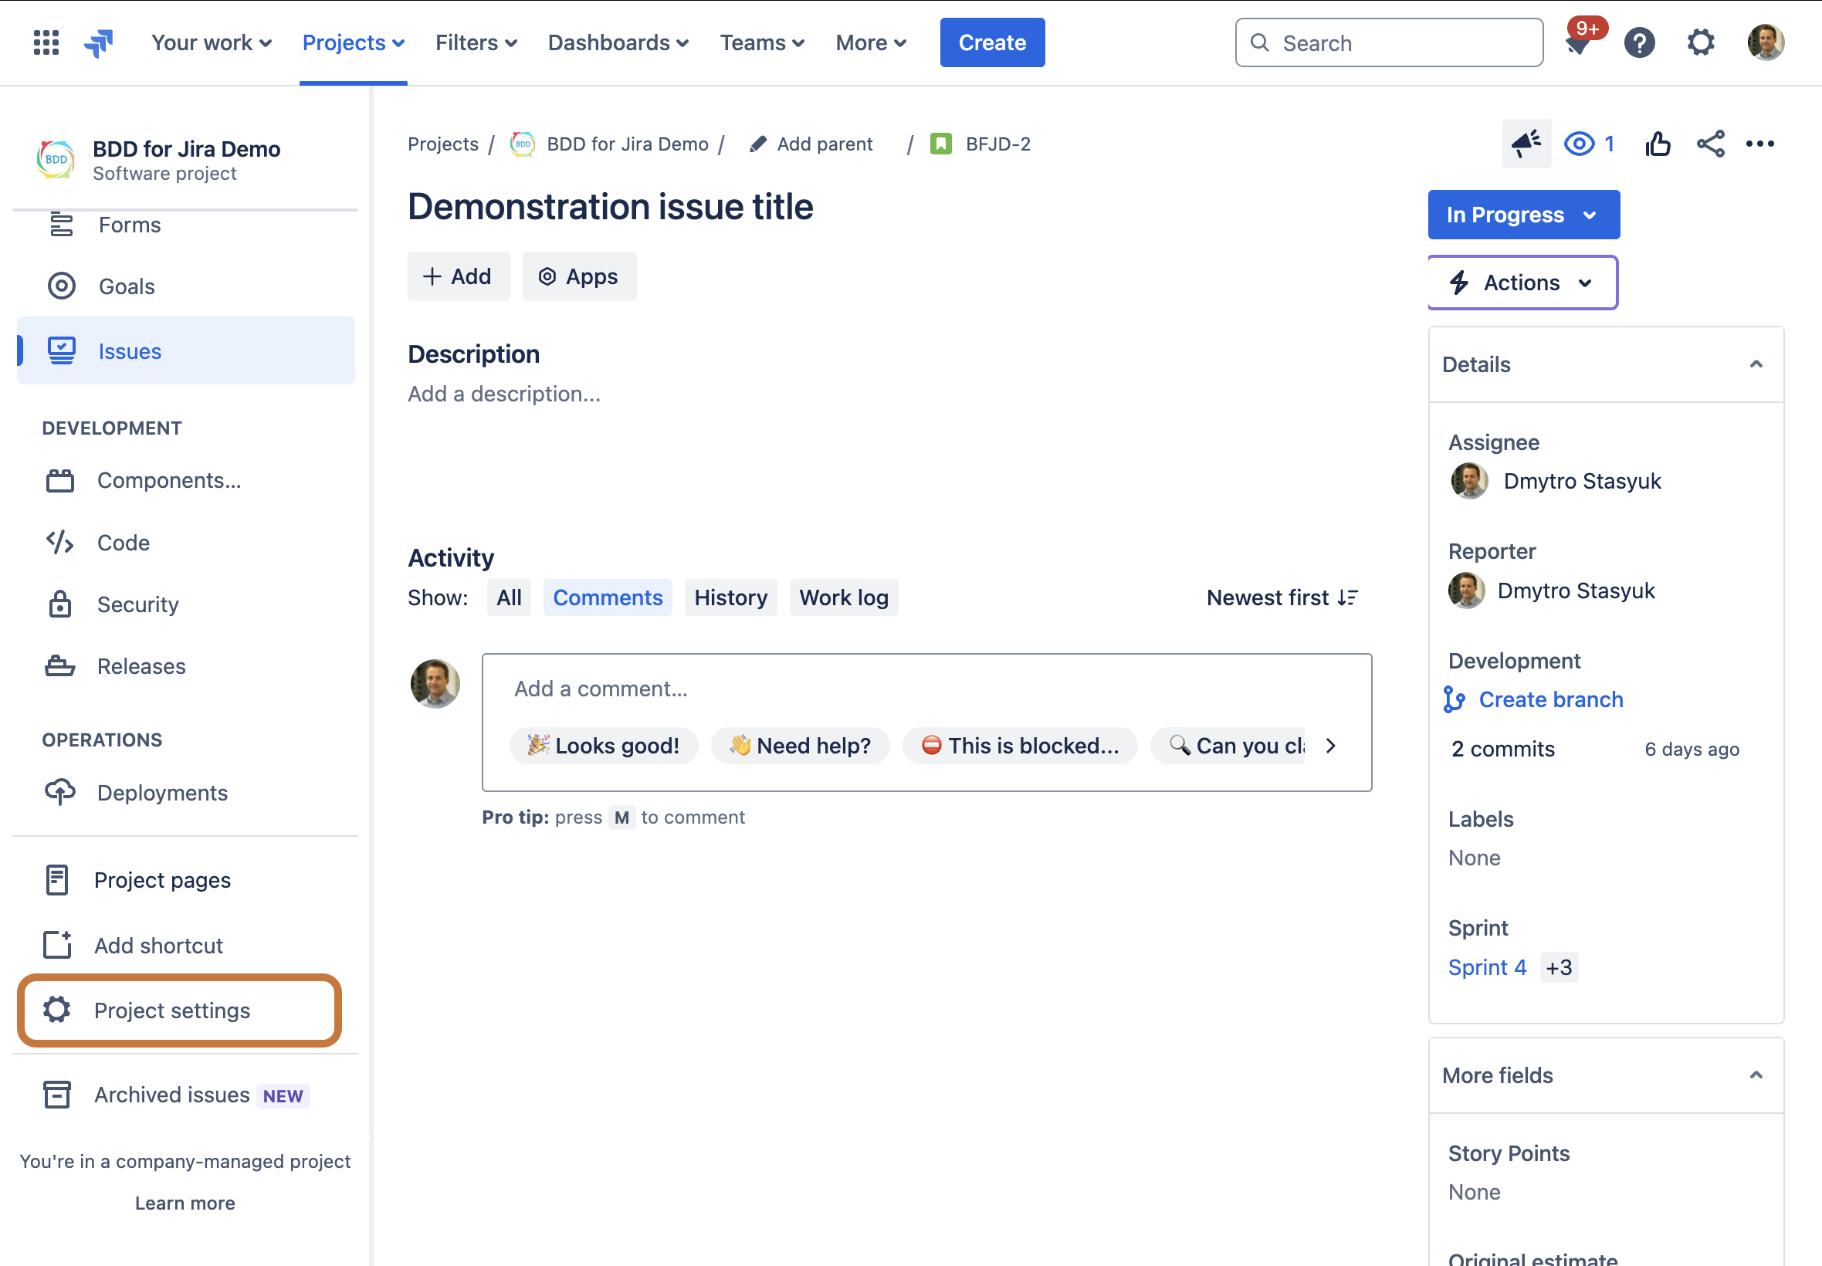Open your profile avatar in top bar
Image resolution: width=1822 pixels, height=1266 pixels.
pyautogui.click(x=1766, y=42)
